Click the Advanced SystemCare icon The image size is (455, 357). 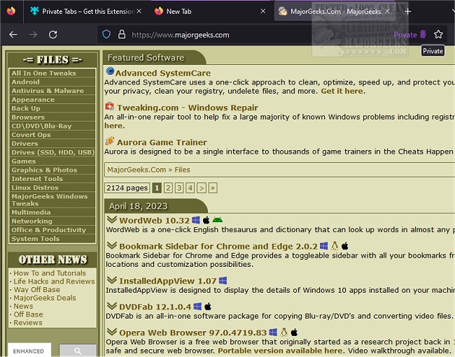[x=110, y=72]
